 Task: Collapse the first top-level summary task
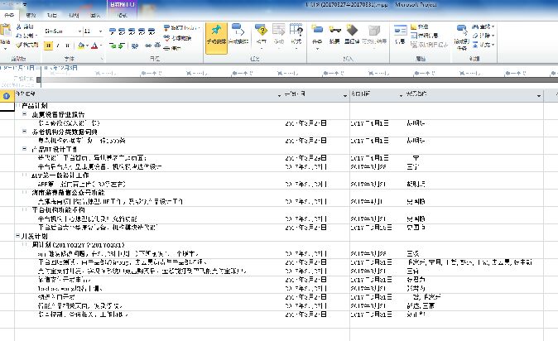[x=17, y=106]
